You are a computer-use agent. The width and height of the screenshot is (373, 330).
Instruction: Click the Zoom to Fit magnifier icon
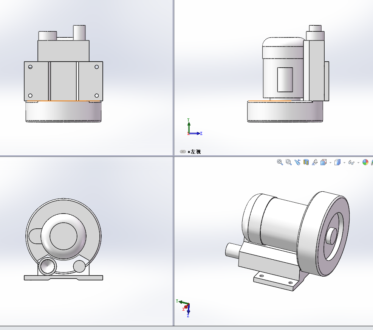pyautogui.click(x=280, y=162)
